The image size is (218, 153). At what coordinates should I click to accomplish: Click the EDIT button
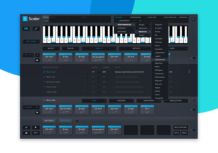[36, 133]
